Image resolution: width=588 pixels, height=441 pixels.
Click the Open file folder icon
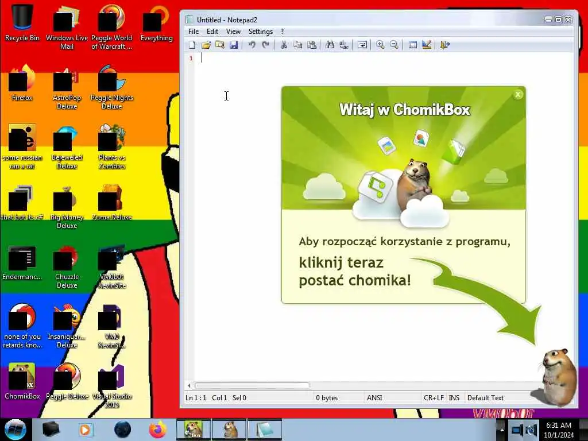(206, 45)
